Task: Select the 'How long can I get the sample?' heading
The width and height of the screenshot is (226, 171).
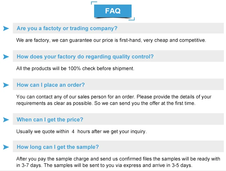Action: [x=58, y=147]
